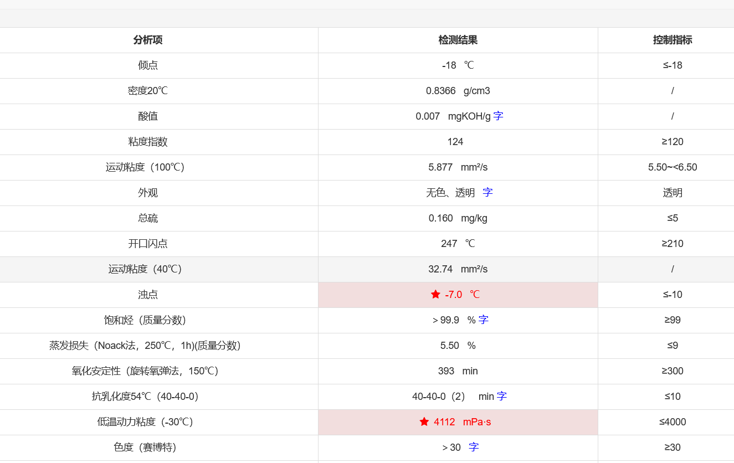
Task: Open the 字 link beside 酸值 result
Action: point(497,116)
